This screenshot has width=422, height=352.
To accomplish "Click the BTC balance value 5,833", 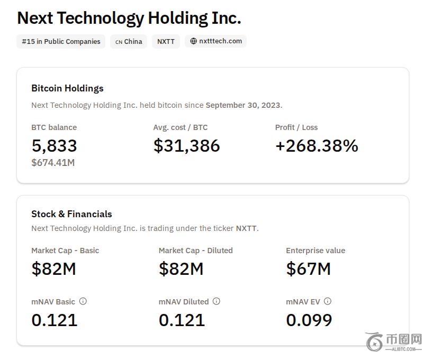I will click(x=54, y=145).
